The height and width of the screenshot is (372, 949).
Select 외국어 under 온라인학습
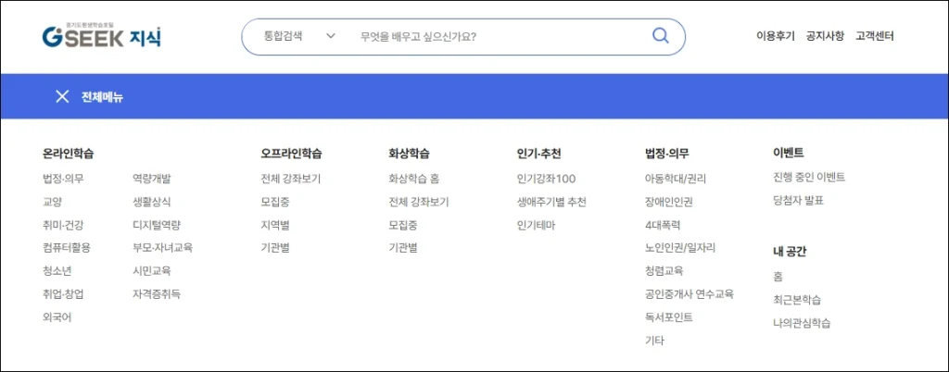[x=57, y=316]
